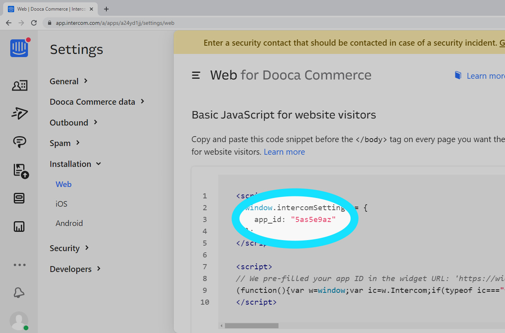Viewport: 505px width, 333px height.
Task: Select Android under Installation
Action: (69, 223)
